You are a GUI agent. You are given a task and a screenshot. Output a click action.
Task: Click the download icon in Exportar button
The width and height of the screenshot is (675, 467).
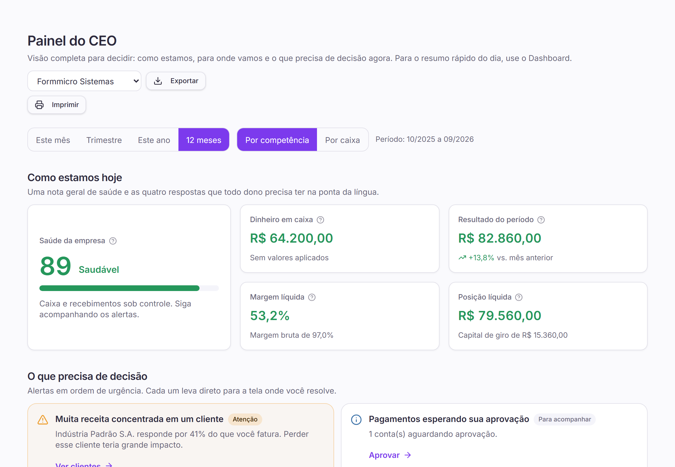pos(158,81)
